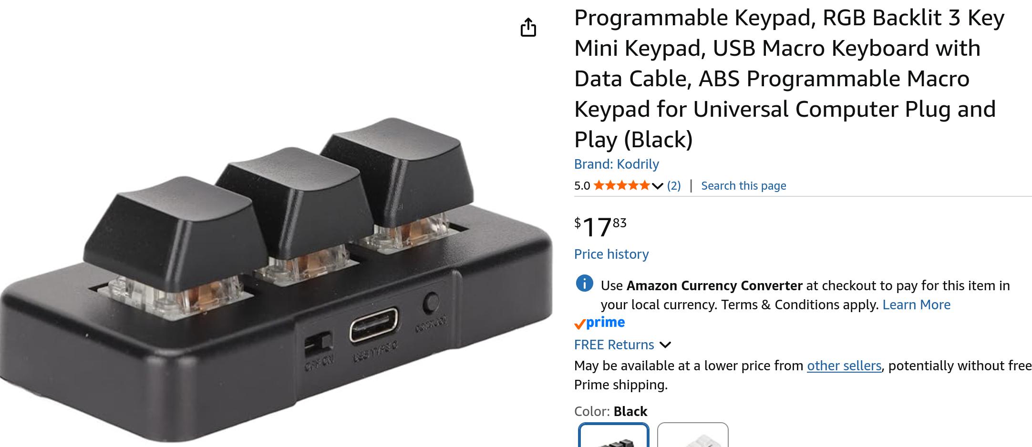Screen dimensions: 1032x447
Task: Click the Prime logo badge
Action: click(599, 323)
